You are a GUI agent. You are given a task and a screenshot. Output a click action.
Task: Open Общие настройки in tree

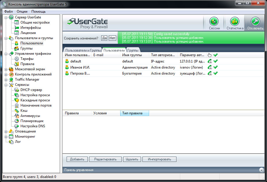point(35,22)
